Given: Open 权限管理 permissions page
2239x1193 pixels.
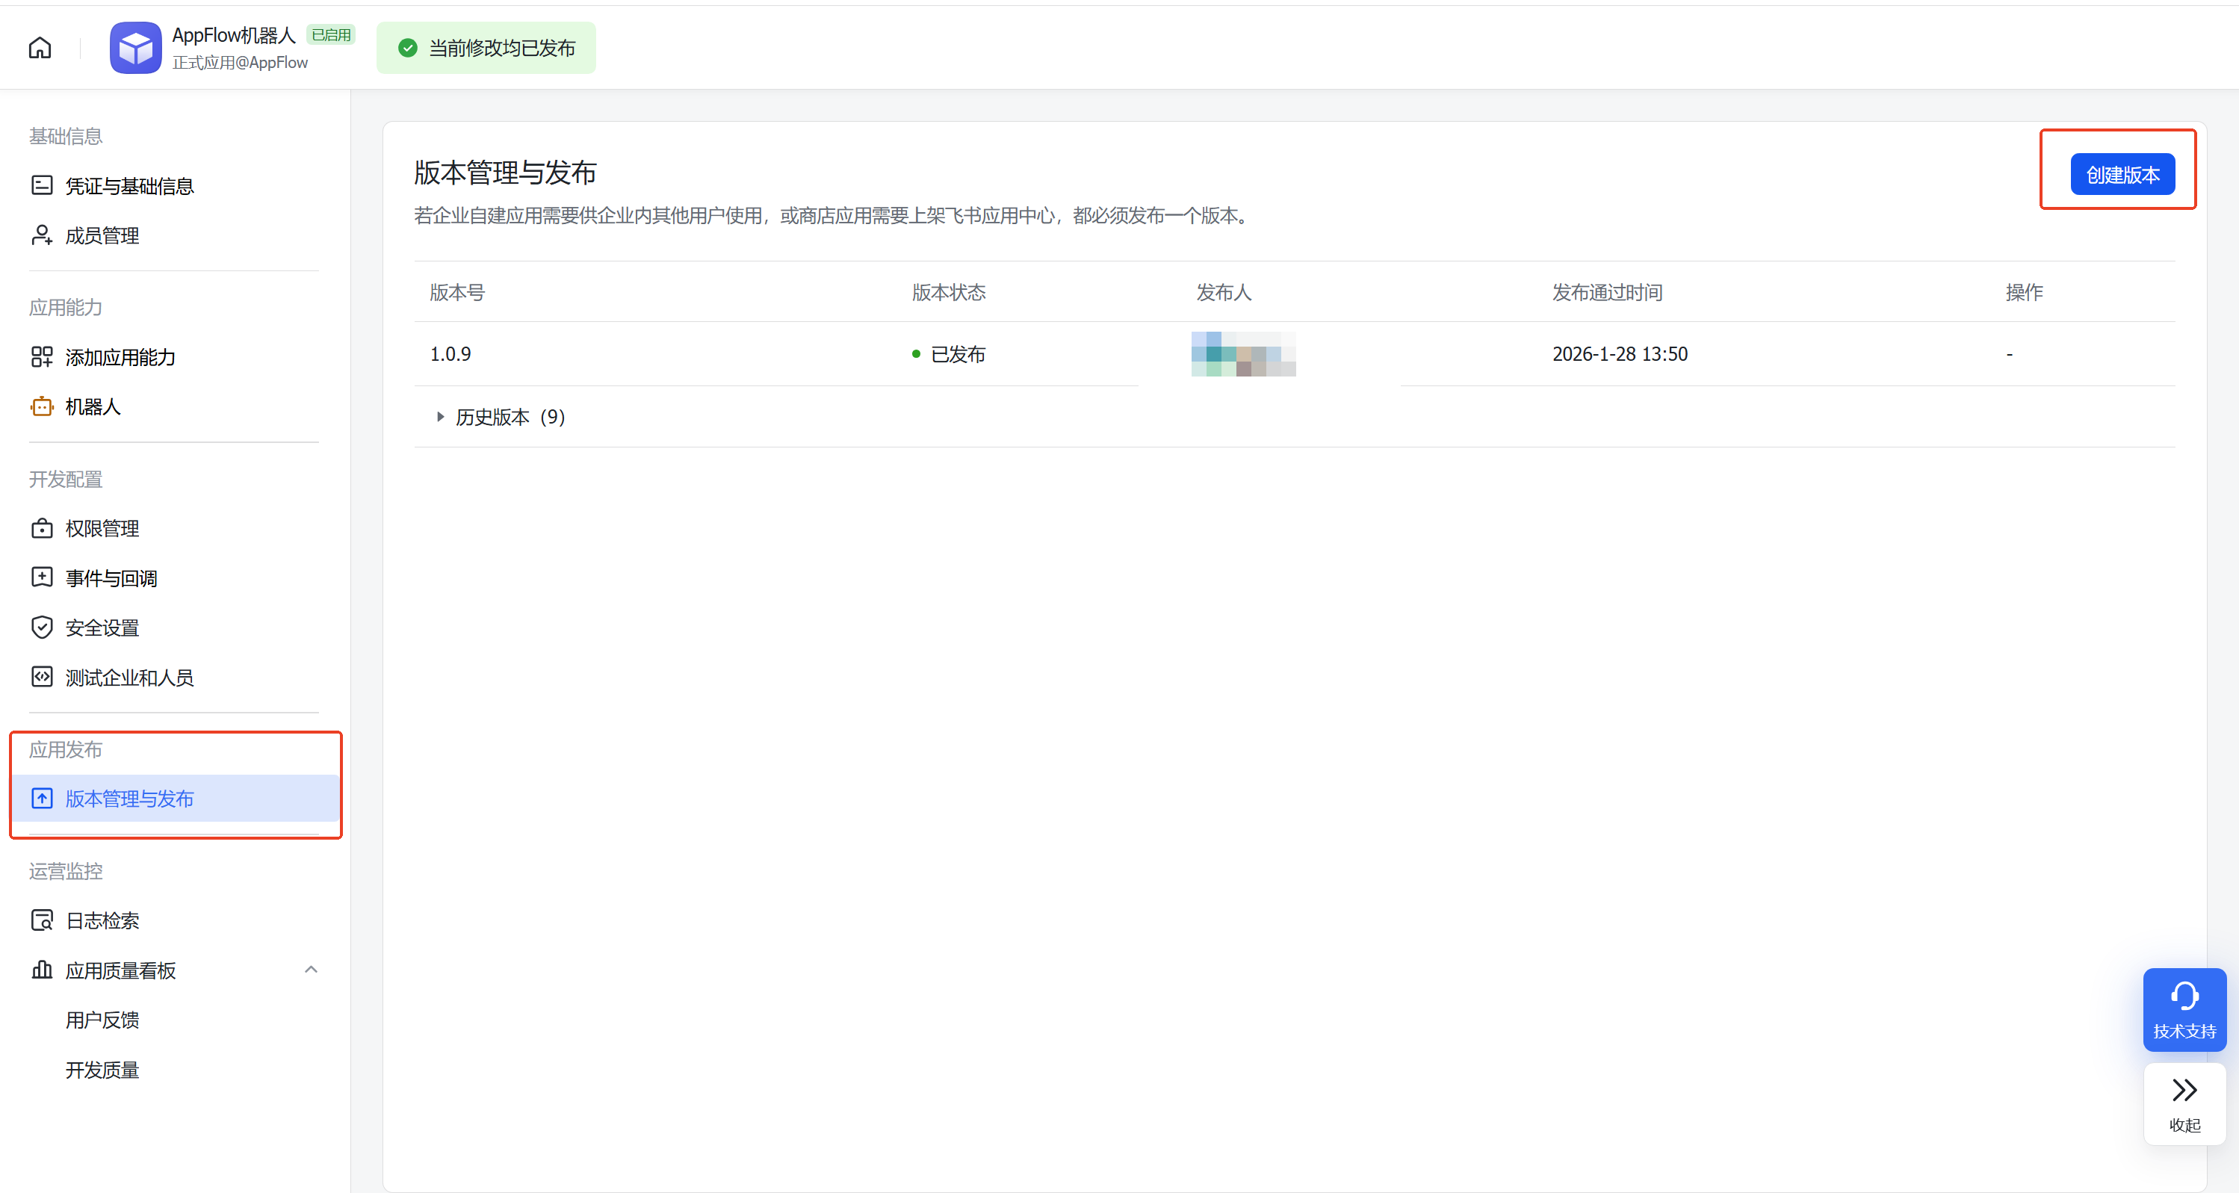Looking at the screenshot, I should click(x=102, y=528).
